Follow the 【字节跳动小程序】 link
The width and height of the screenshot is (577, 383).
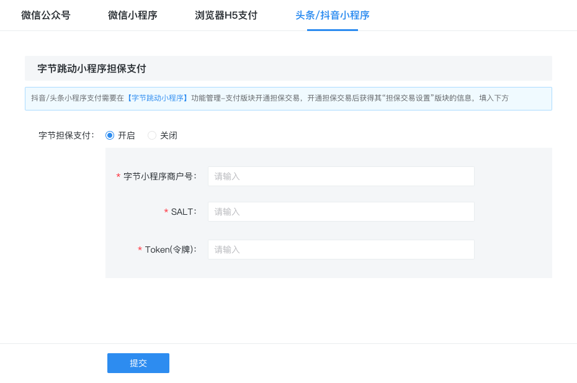[x=158, y=98]
